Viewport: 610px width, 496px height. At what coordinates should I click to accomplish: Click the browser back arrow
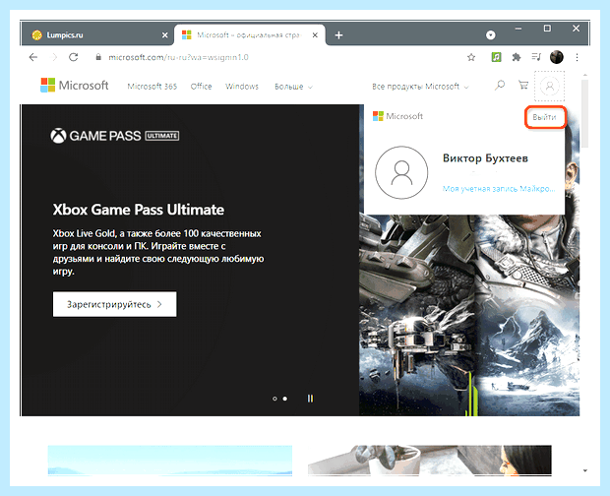click(x=33, y=57)
